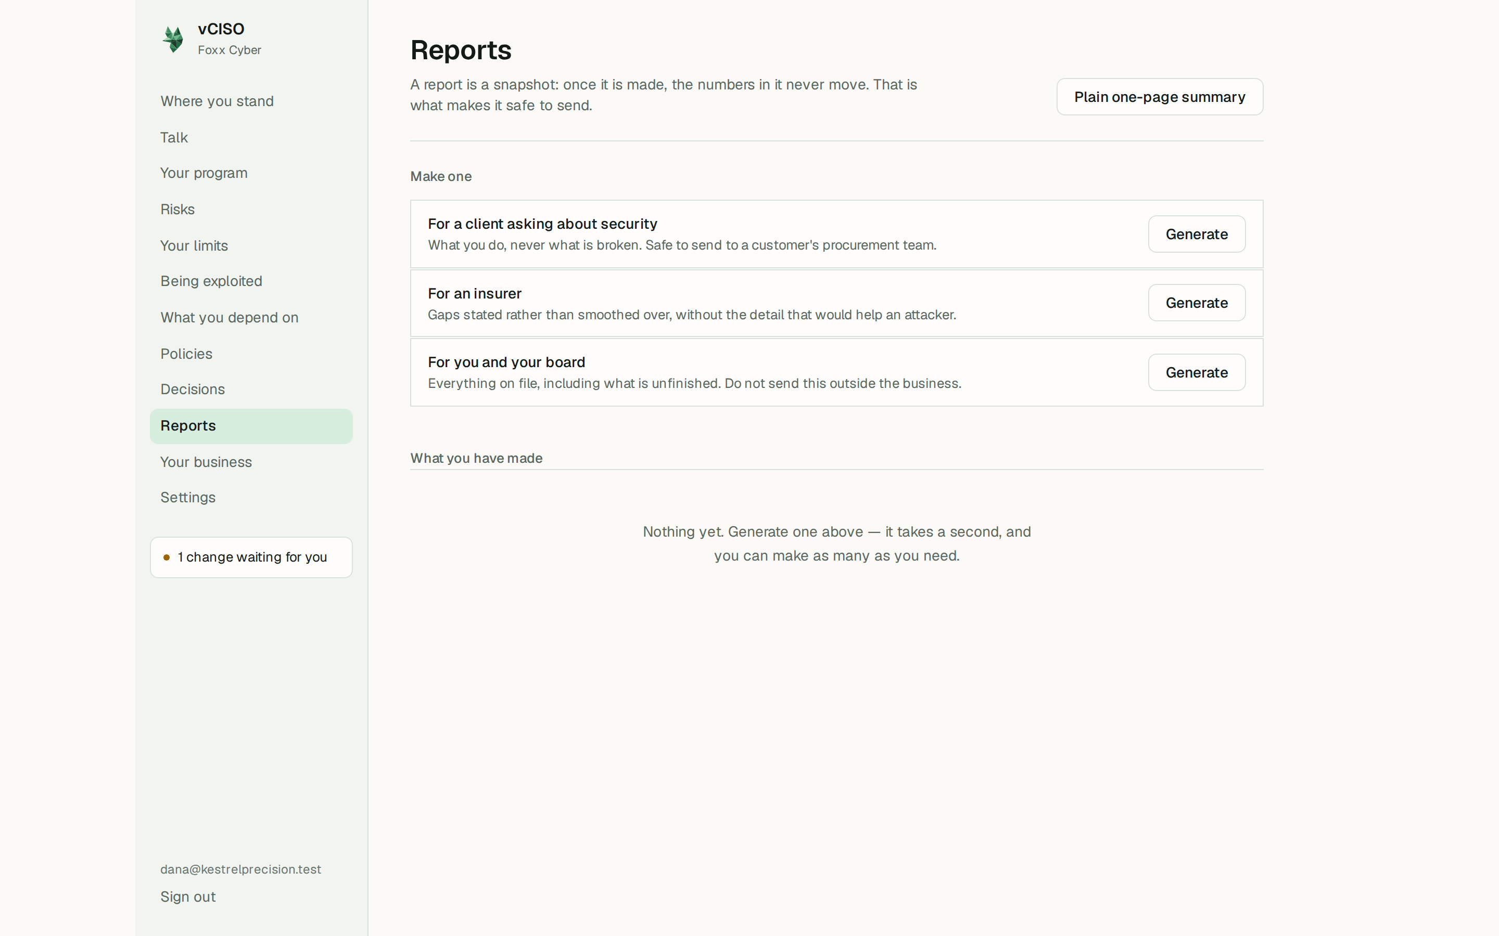Open the 1 change waiting notice

click(251, 557)
